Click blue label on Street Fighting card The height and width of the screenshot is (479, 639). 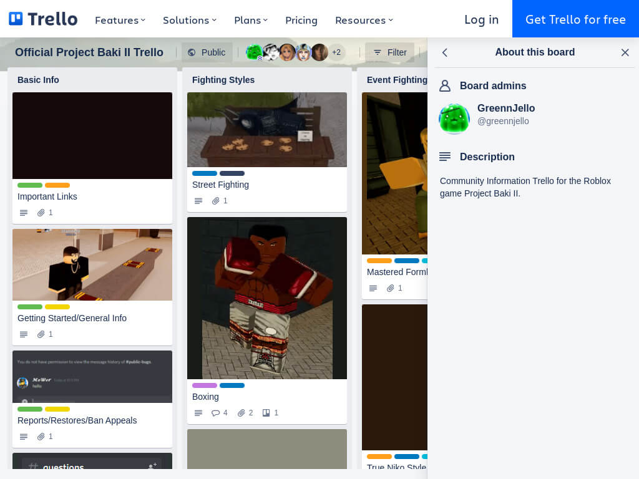click(205, 173)
